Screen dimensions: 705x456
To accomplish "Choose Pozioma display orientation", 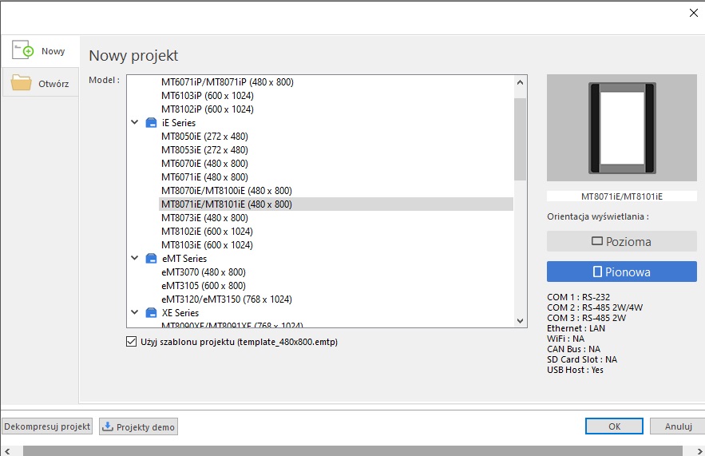I will click(x=622, y=241).
